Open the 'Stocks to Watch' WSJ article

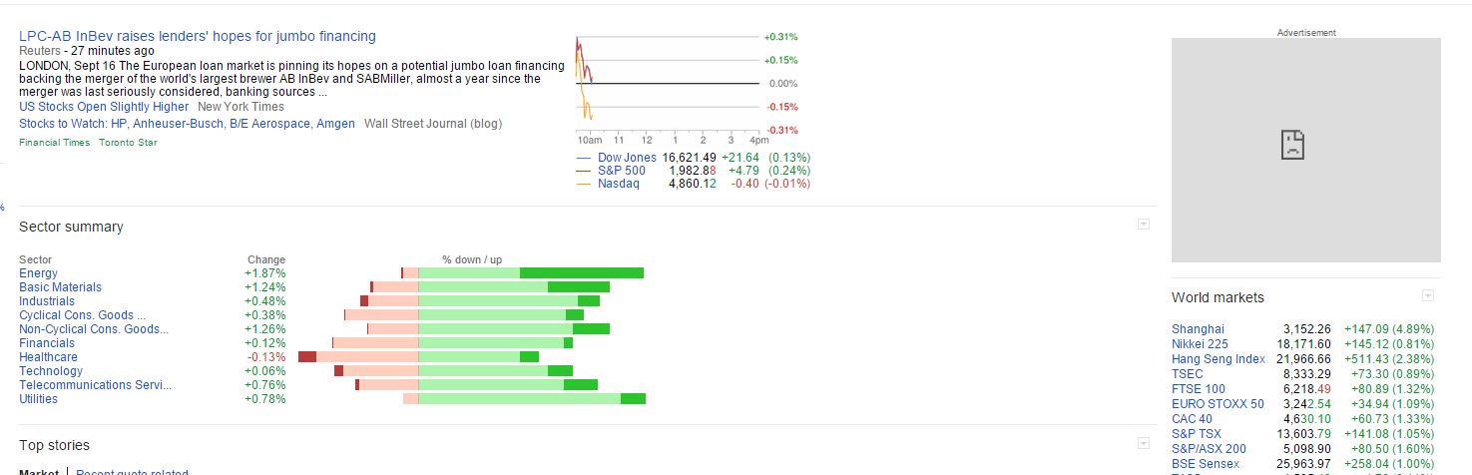[x=187, y=124]
